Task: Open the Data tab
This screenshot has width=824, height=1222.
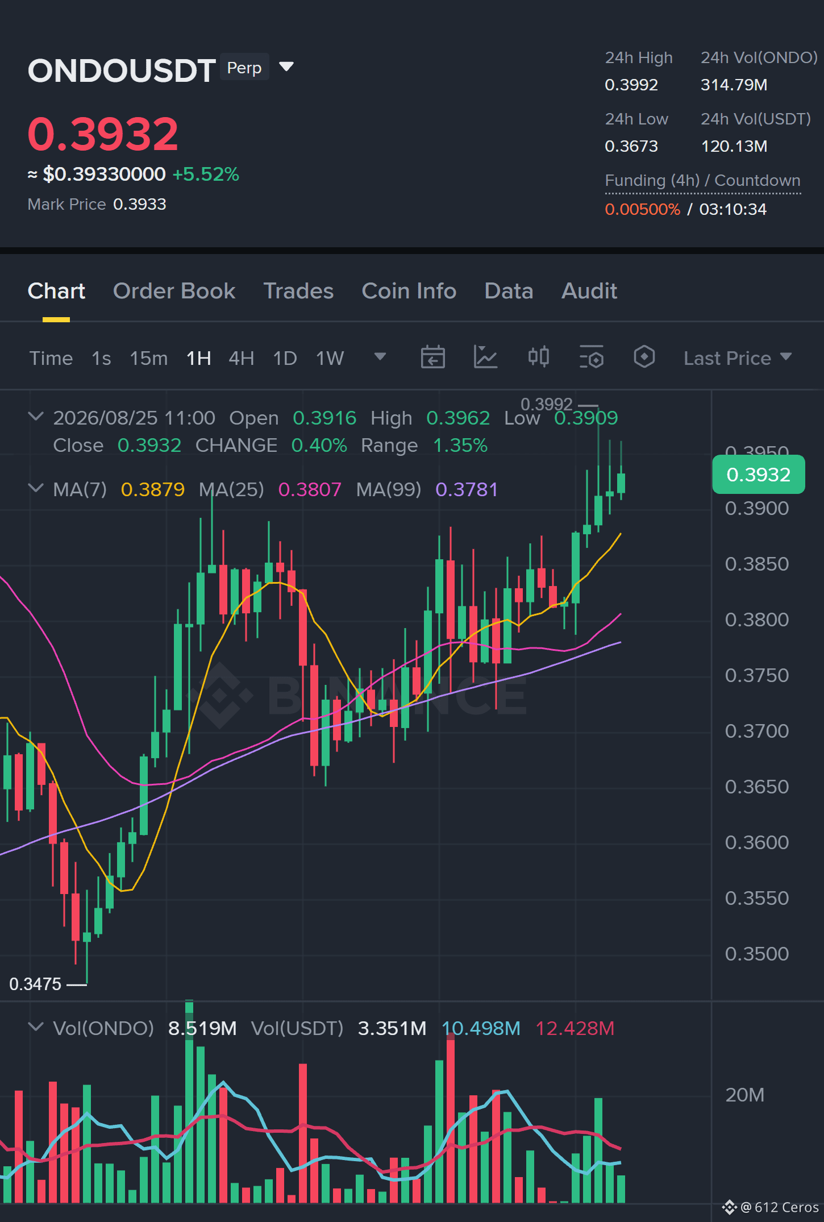Action: (509, 291)
